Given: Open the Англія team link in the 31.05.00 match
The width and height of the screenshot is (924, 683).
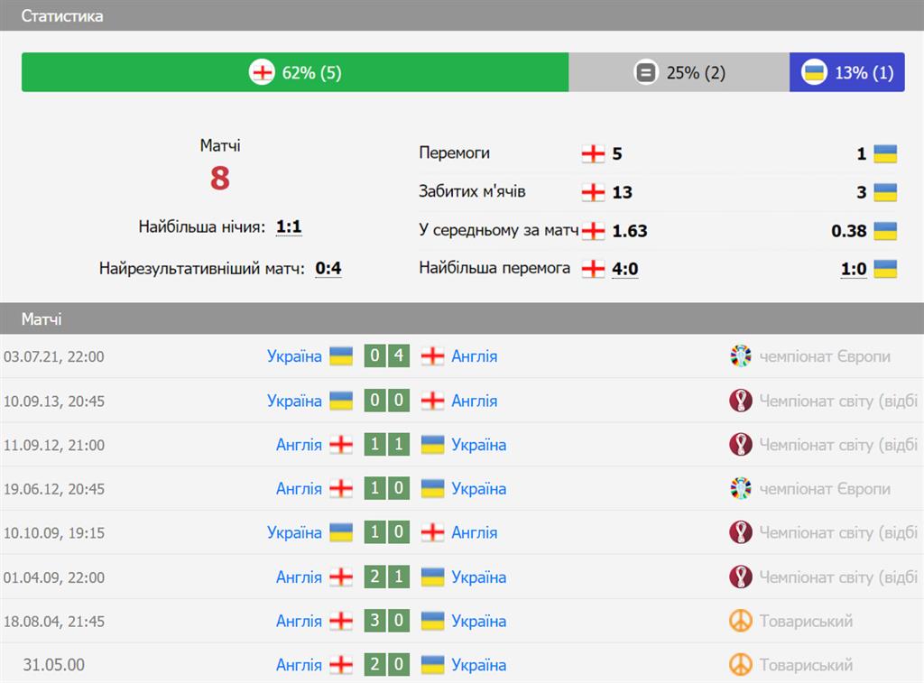Looking at the screenshot, I should 299,665.
